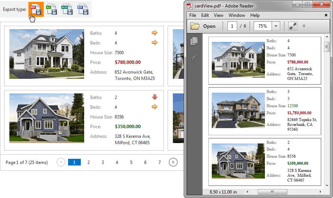Screen dimensions: 333x198
Task: Select pager page 1
Action: pyautogui.click(x=74, y=162)
